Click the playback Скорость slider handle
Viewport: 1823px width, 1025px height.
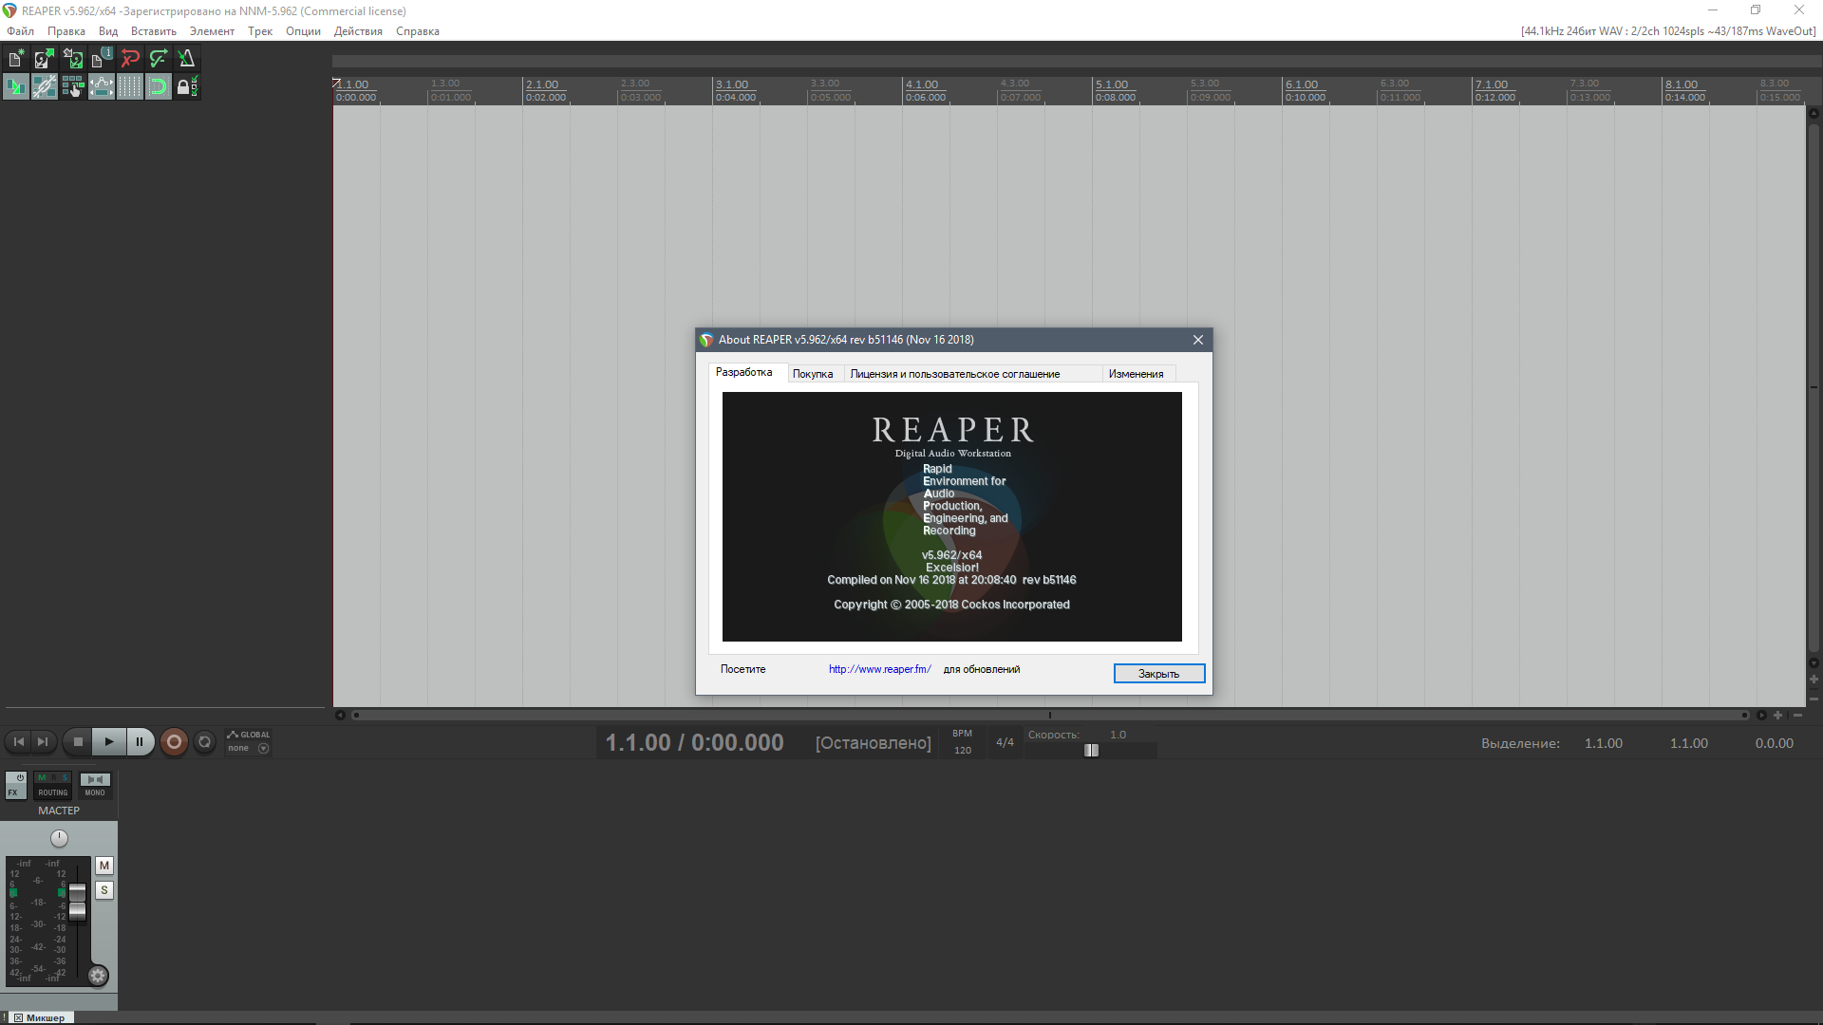1091,750
